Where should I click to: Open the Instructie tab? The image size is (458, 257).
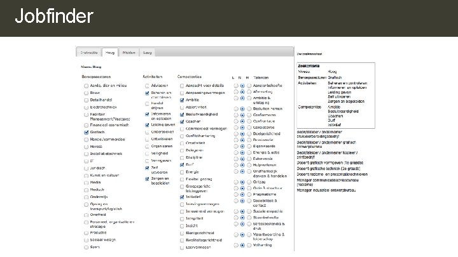tap(89, 53)
